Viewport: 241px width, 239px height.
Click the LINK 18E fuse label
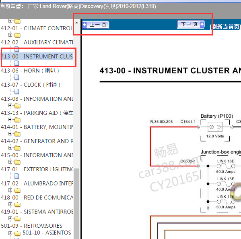[226, 161]
